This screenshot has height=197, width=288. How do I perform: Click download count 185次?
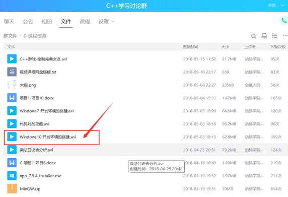coord(276,98)
